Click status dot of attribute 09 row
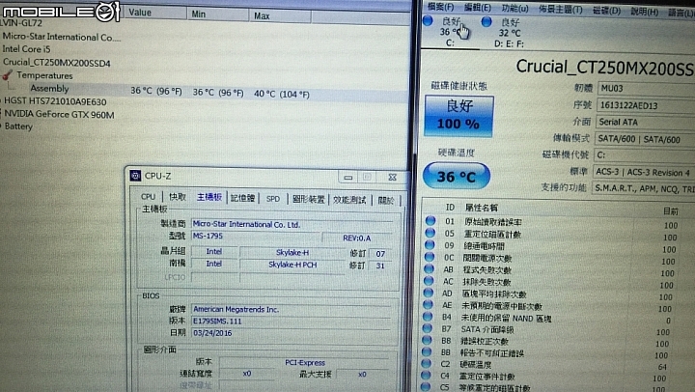This screenshot has width=695, height=392. pos(430,244)
